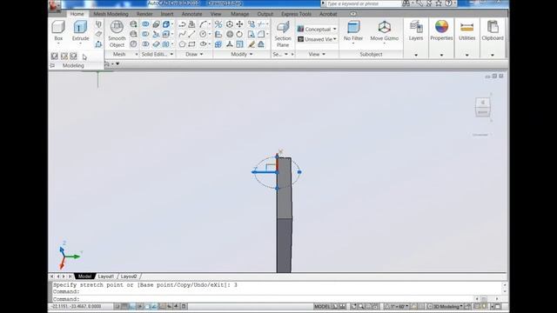Toggle the MODEL space button in status bar
This screenshot has width=557, height=313.
(322, 307)
